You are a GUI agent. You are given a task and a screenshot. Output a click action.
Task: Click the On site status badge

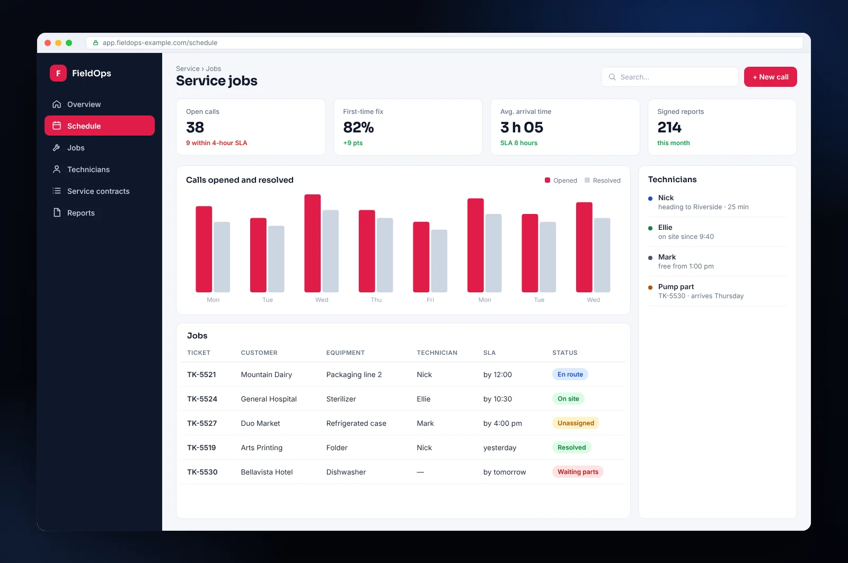pyautogui.click(x=568, y=399)
